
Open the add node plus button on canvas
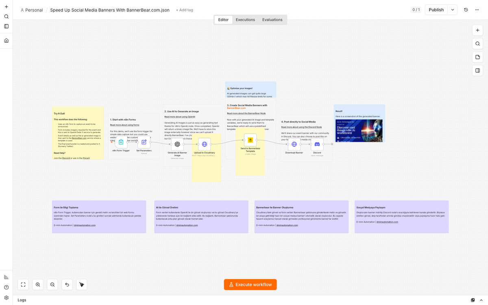(x=477, y=30)
